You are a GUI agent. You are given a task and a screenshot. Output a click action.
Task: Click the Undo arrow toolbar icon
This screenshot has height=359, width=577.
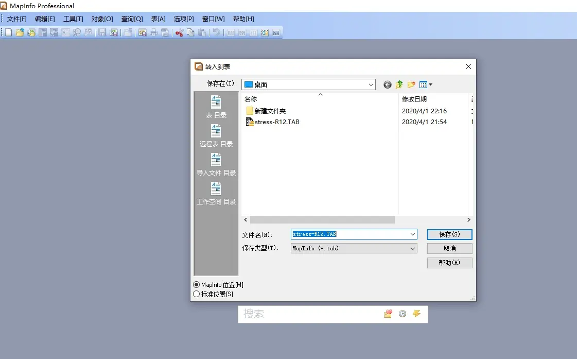[x=216, y=32]
